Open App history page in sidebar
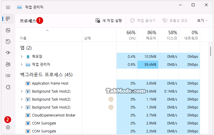214x135 pixels. (8, 42)
